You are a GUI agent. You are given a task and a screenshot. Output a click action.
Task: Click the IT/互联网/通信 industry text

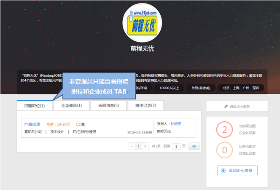pos(84,132)
